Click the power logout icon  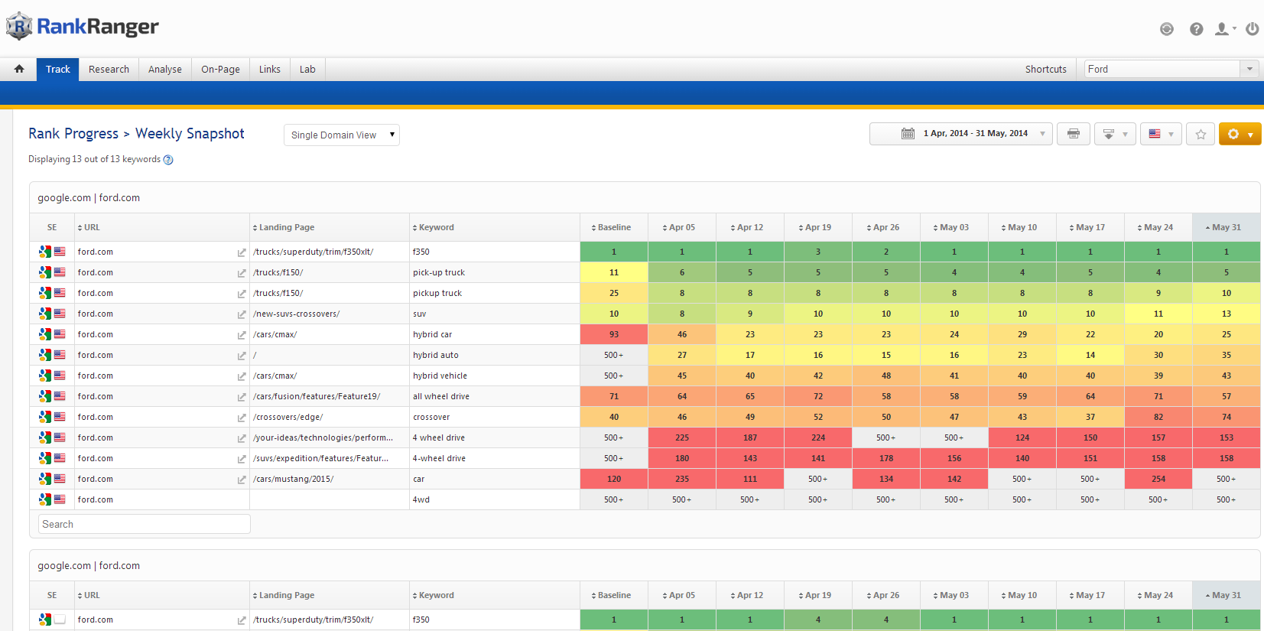[1252, 29]
